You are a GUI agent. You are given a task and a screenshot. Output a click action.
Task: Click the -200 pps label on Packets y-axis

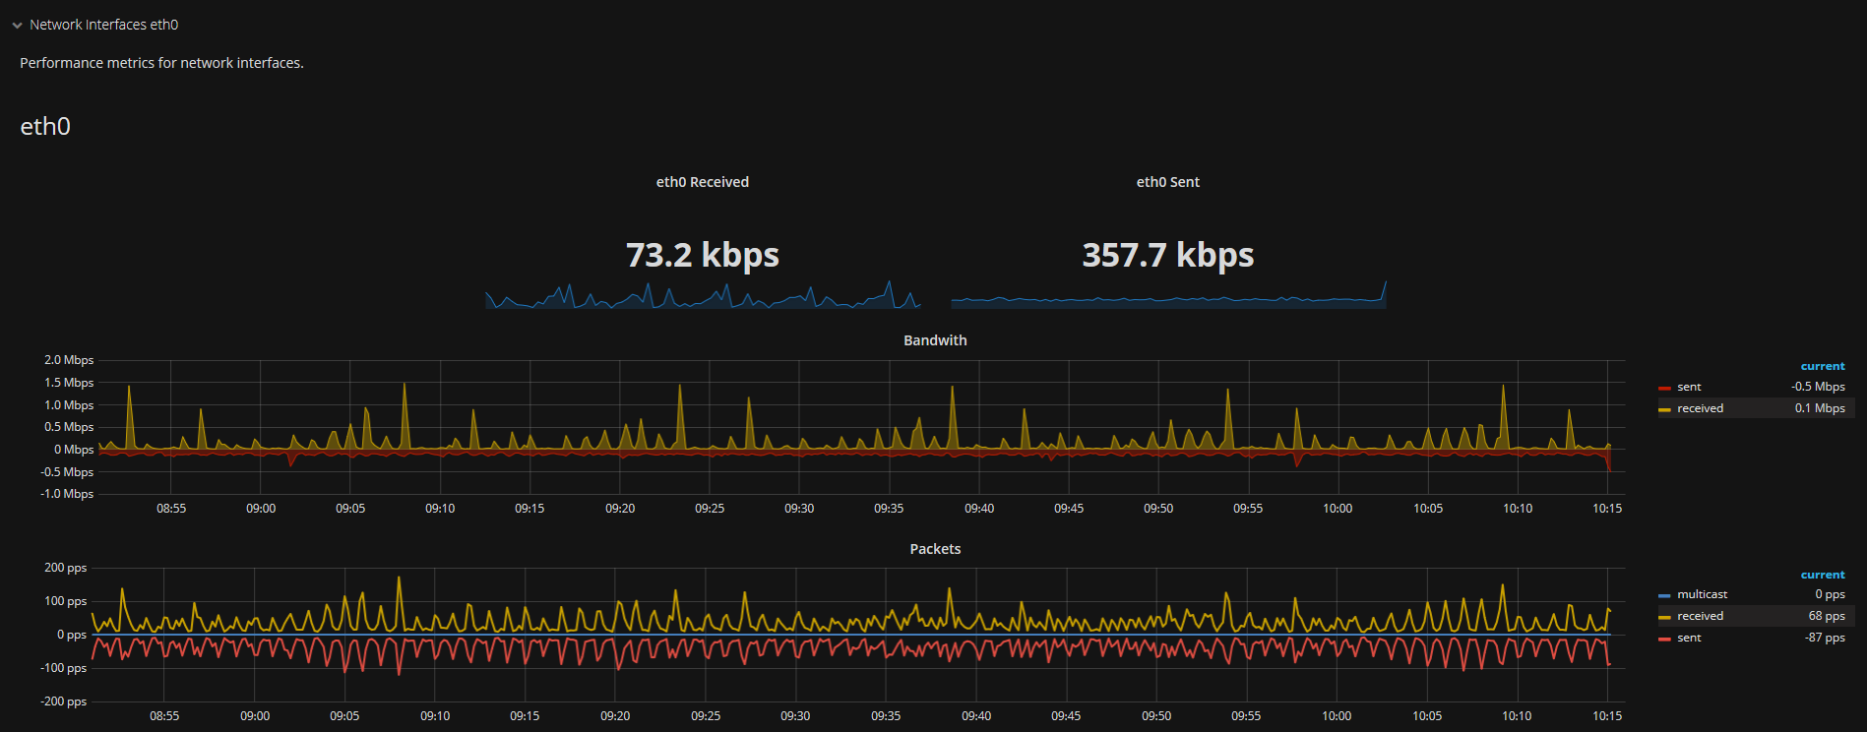pos(63,701)
